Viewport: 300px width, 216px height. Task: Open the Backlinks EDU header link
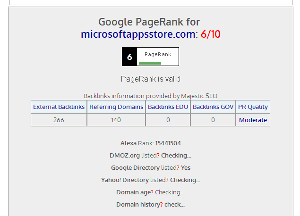tap(168, 107)
